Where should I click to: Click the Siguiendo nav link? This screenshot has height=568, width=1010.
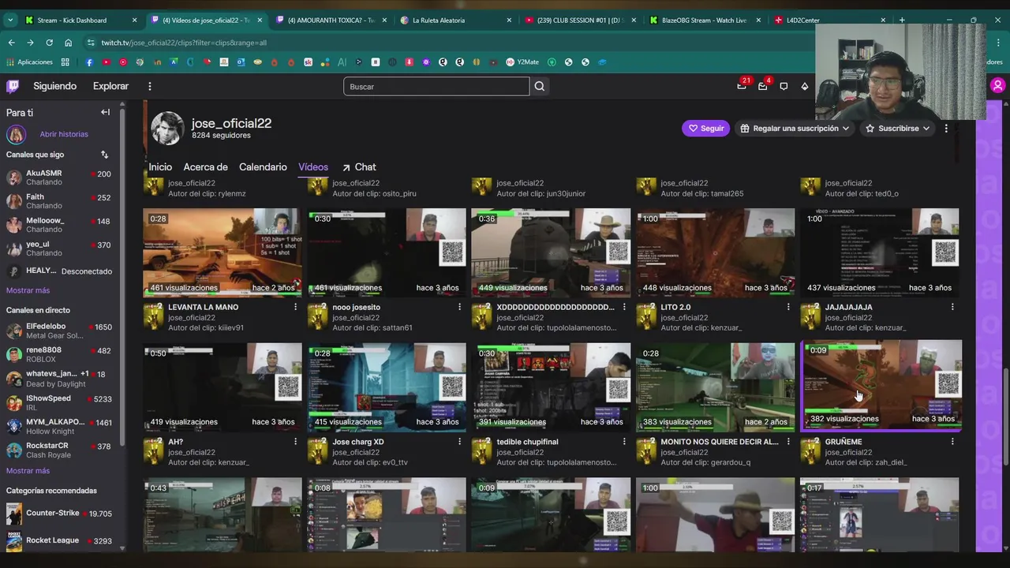pyautogui.click(x=54, y=86)
